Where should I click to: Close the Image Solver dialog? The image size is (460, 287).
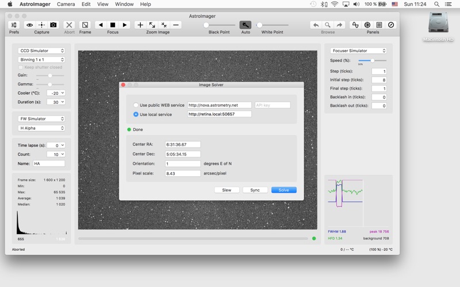click(x=123, y=84)
